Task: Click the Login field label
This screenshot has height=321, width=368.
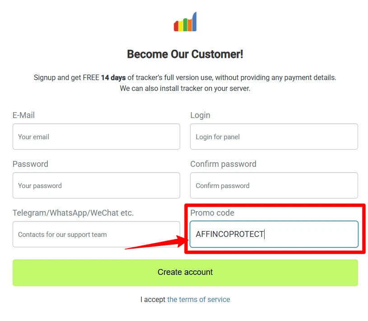Action: [200, 115]
